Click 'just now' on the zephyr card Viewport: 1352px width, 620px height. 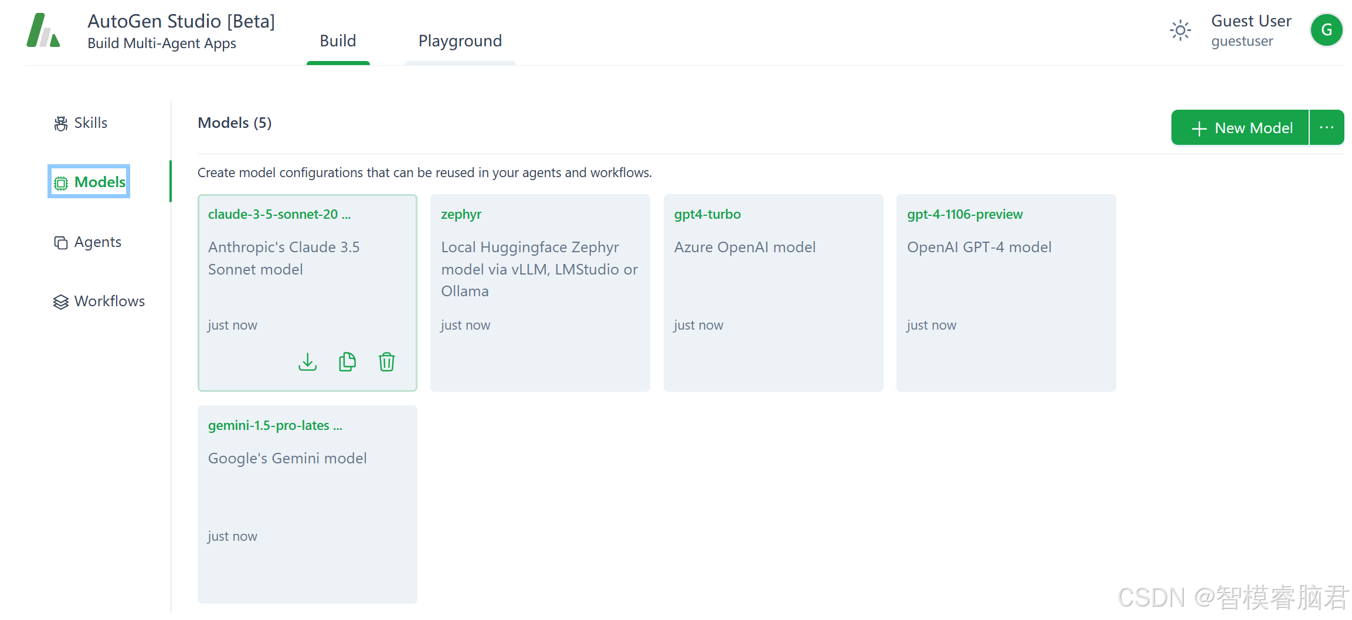pos(466,325)
